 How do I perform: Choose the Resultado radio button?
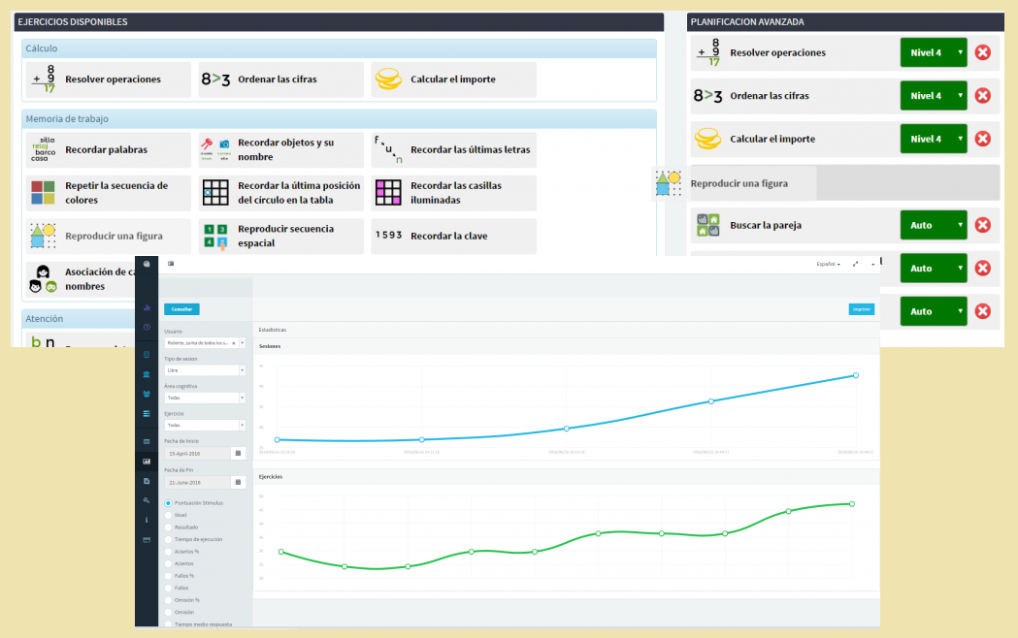pos(168,526)
